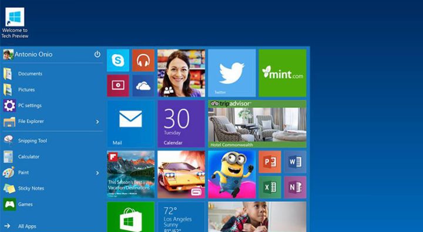Open the Minion game tile
This screenshot has width=423, height=232.
tap(231, 174)
